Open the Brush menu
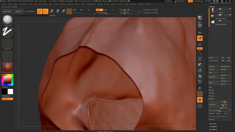Image resolution: width=235 pixels, height=132 pixels. tap(10, 4)
